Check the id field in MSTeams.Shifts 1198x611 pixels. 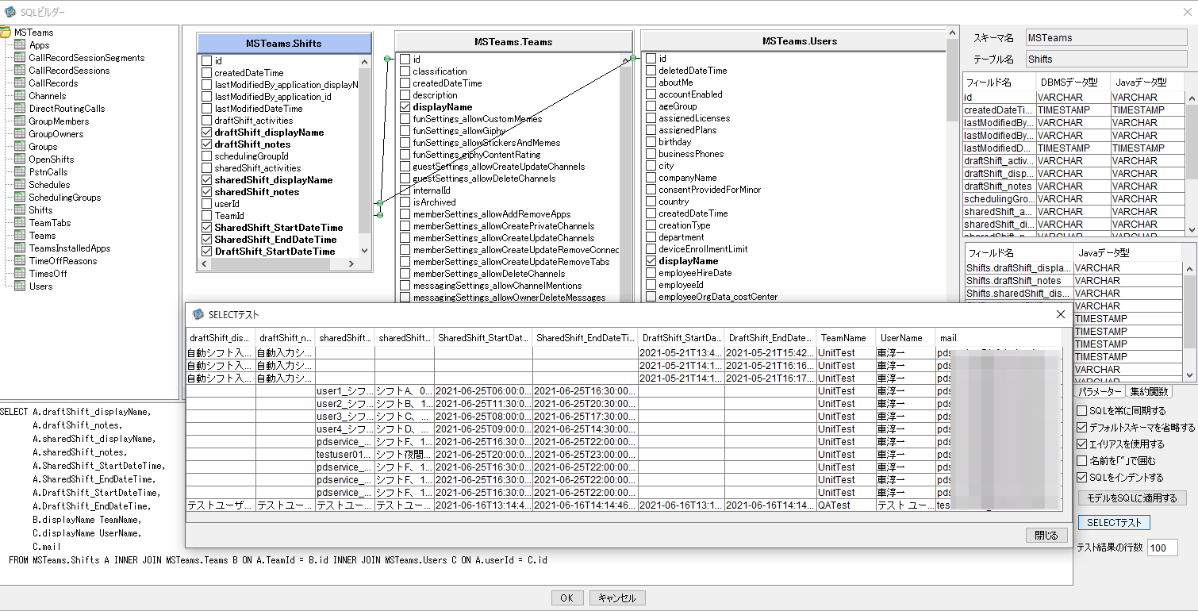[206, 61]
